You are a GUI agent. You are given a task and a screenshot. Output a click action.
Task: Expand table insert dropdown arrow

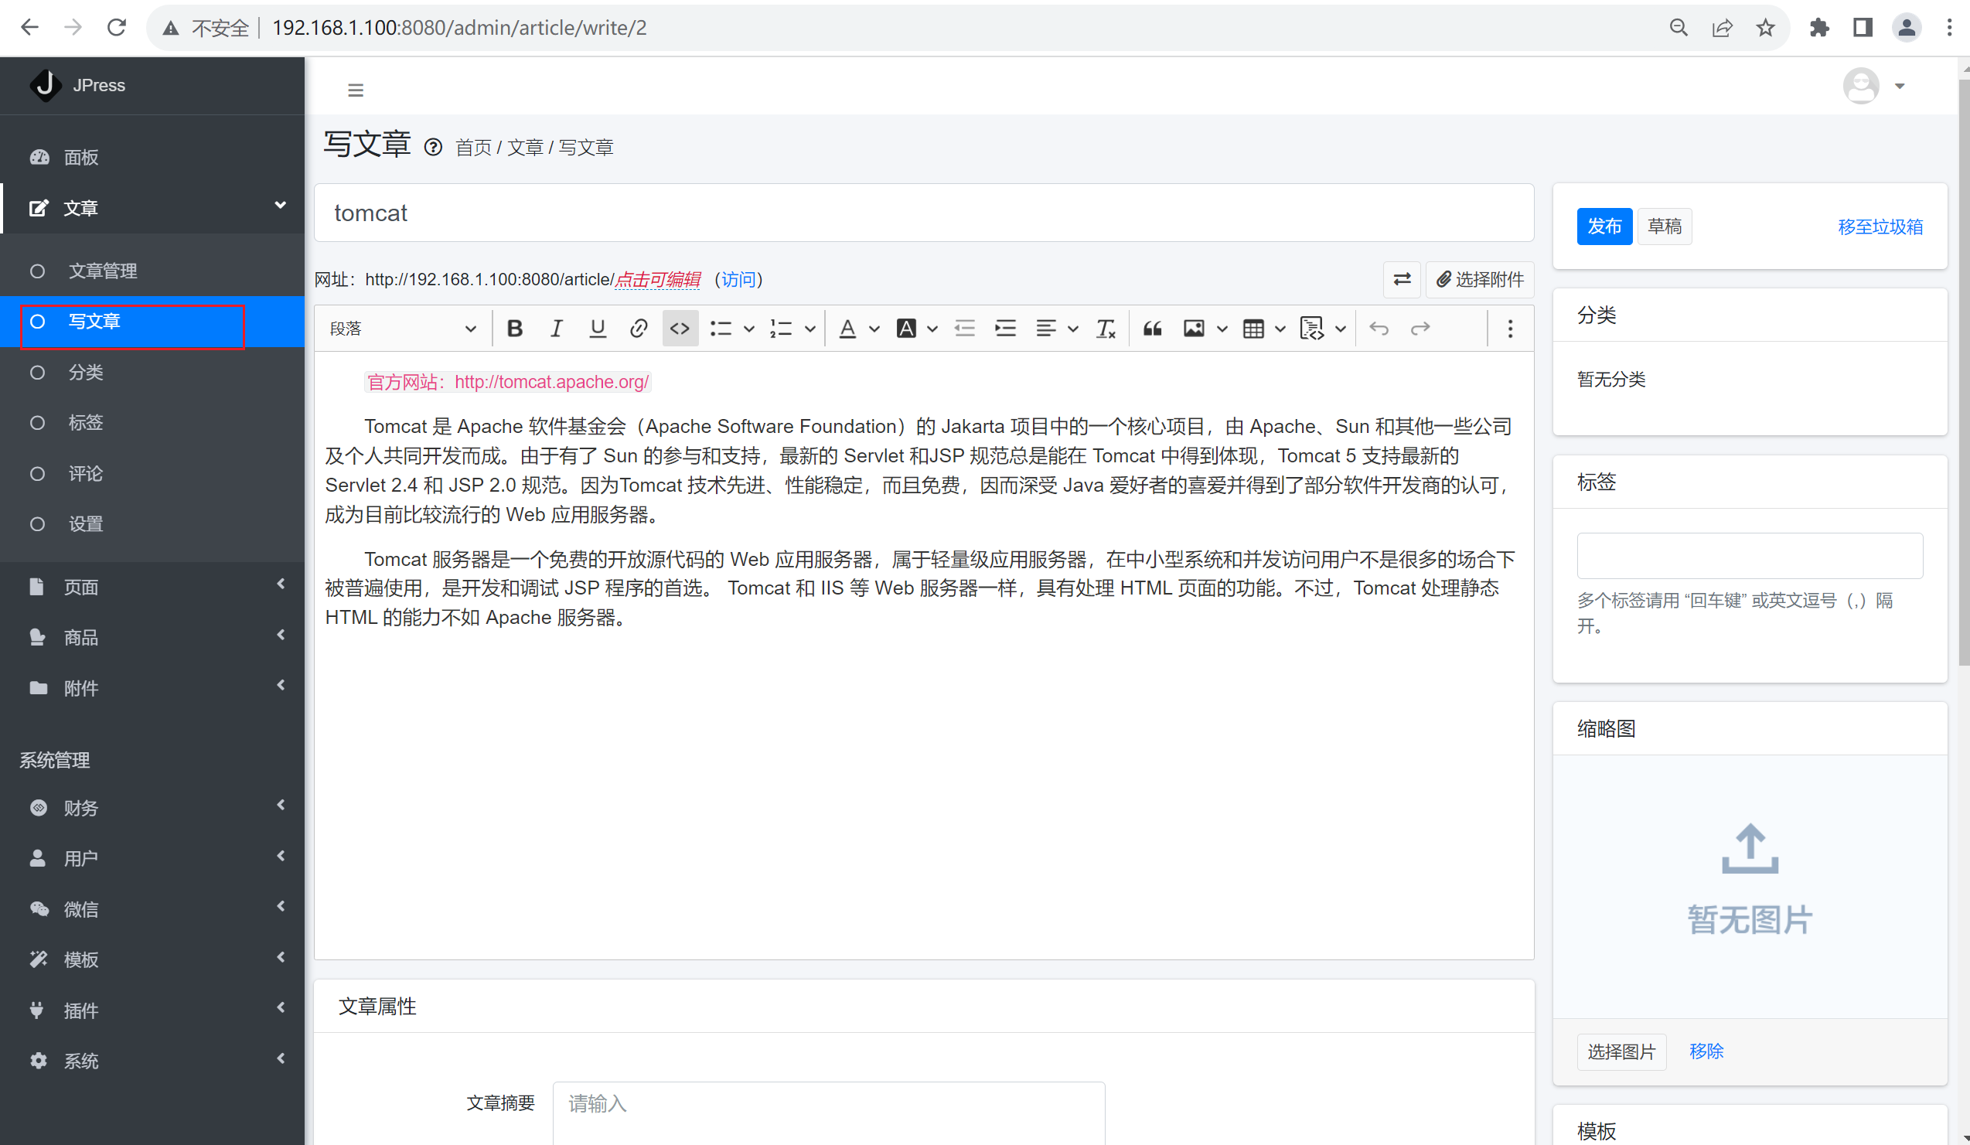tap(1280, 329)
